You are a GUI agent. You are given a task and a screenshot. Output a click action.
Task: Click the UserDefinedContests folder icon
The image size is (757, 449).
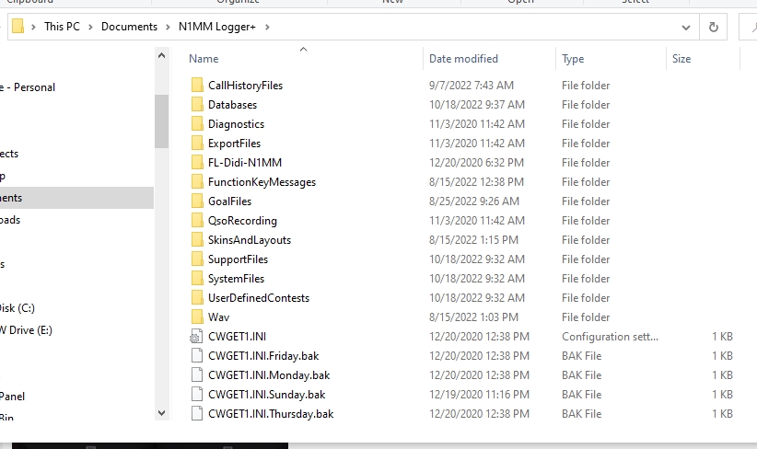point(197,297)
